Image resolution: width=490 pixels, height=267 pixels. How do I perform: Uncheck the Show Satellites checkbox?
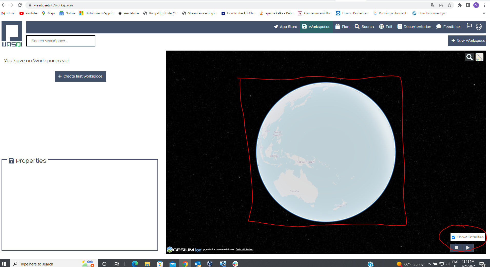[x=453, y=237]
